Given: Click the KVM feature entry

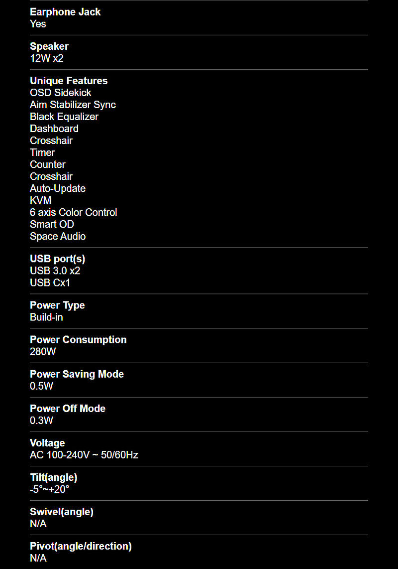Looking at the screenshot, I should 41,200.
